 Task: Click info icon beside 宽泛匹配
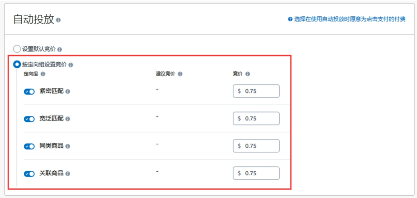tap(68, 119)
